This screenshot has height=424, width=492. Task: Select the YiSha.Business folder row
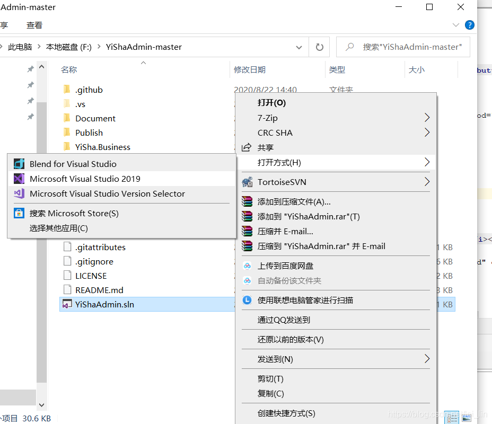pyautogui.click(x=147, y=147)
